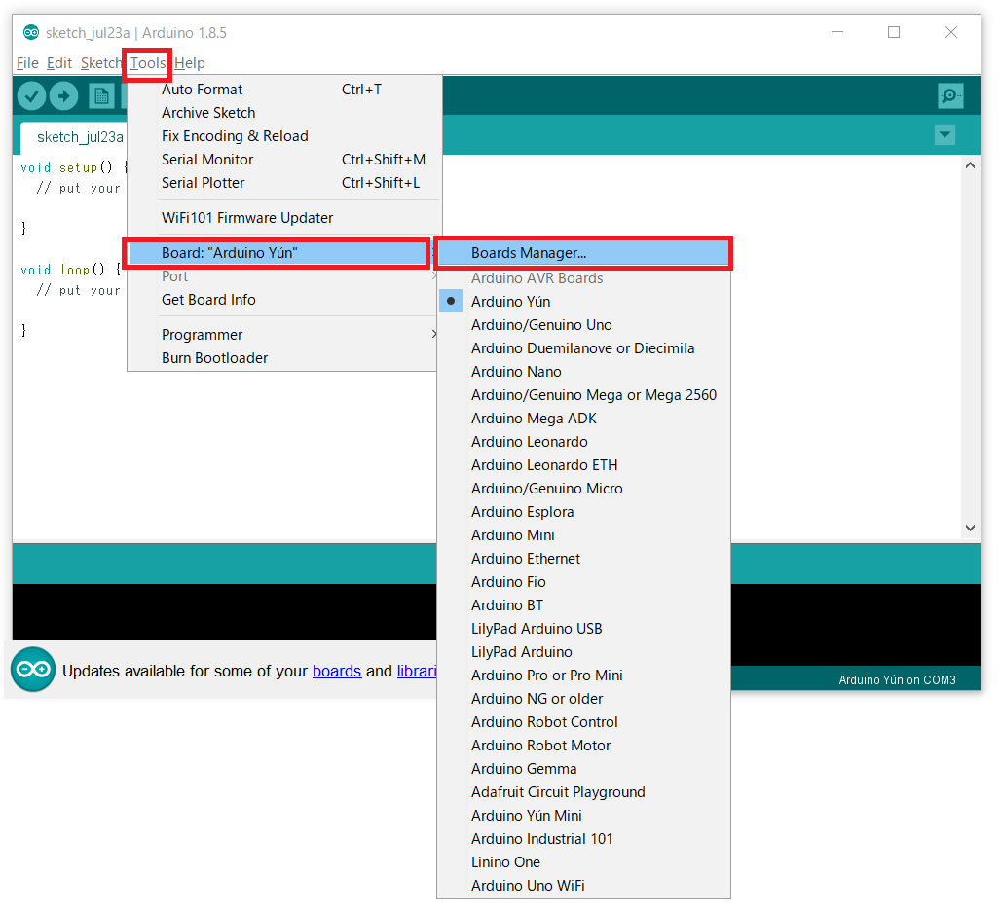Select the Arduino Yún radio option
Image resolution: width=1000 pixels, height=913 pixels.
[510, 302]
